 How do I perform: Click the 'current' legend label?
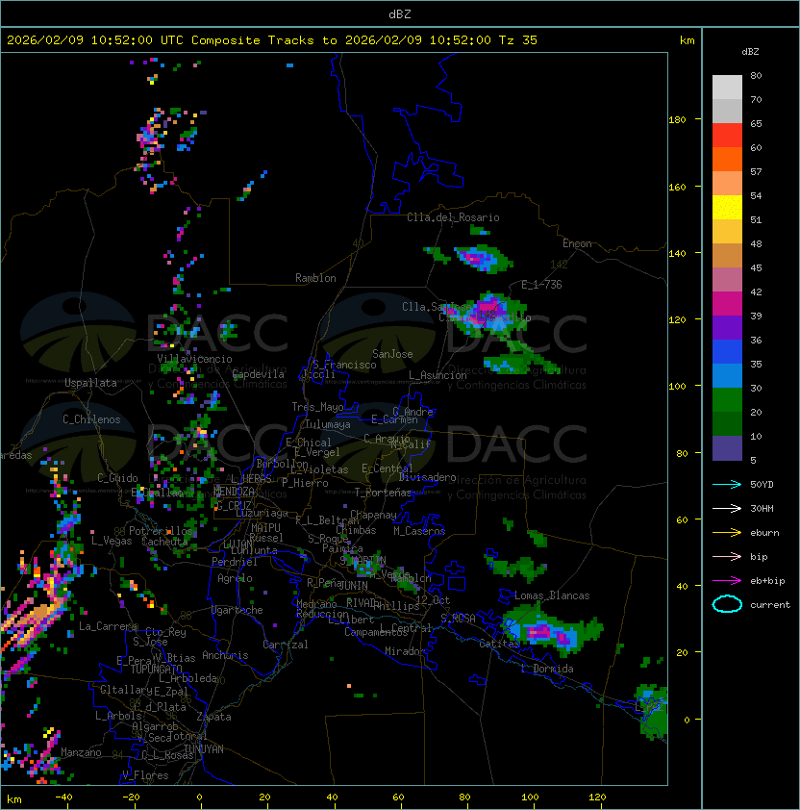pyautogui.click(x=770, y=605)
